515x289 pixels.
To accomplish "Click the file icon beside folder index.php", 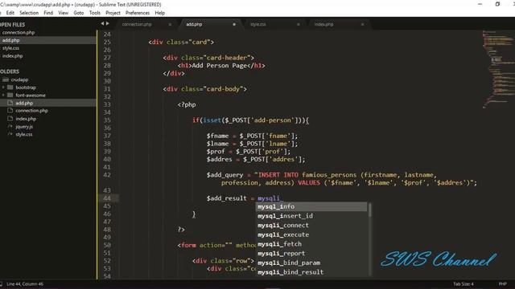I will pyautogui.click(x=10, y=118).
